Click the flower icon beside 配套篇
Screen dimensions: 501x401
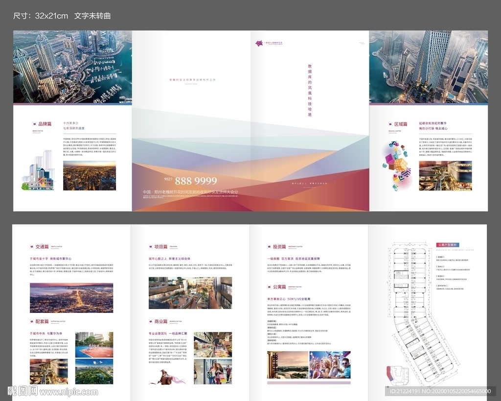click(32, 322)
